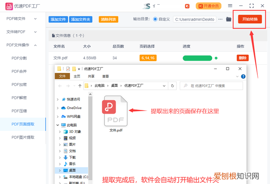This screenshot has height=184, width=270.
Task: Click the green completion status dot
Action: pos(216,58)
